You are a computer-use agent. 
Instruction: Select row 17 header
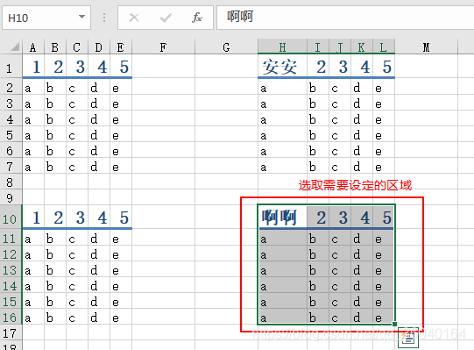11,333
